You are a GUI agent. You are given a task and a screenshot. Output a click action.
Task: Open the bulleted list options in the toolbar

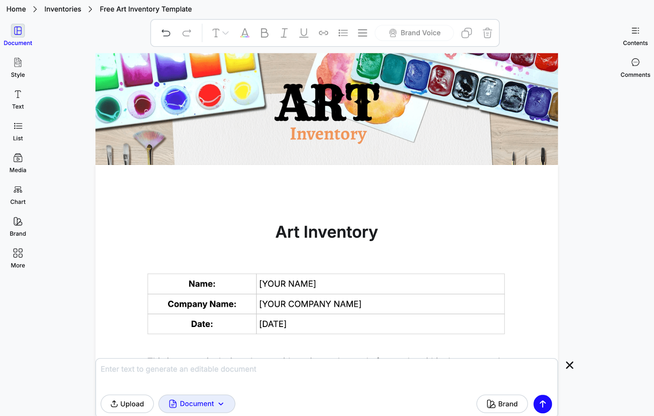tap(343, 33)
